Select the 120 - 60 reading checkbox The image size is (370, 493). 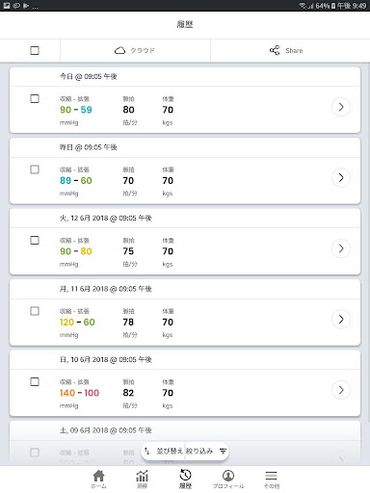coord(35,311)
